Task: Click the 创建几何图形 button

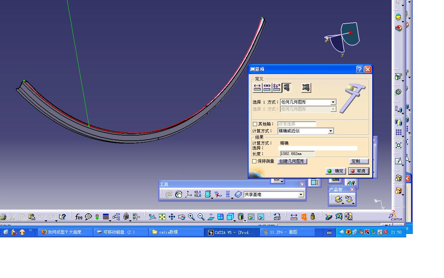Action: coord(292,161)
